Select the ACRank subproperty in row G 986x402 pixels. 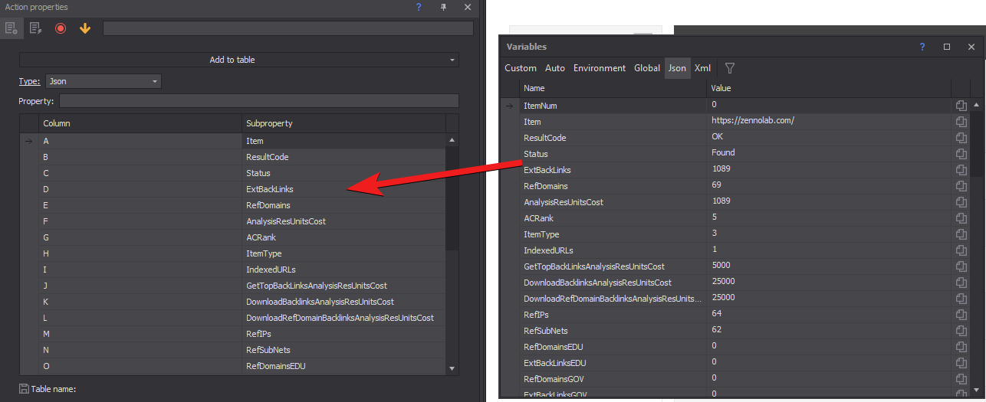(343, 237)
